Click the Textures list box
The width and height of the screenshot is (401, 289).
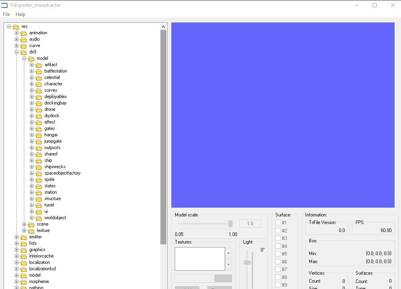(200, 259)
